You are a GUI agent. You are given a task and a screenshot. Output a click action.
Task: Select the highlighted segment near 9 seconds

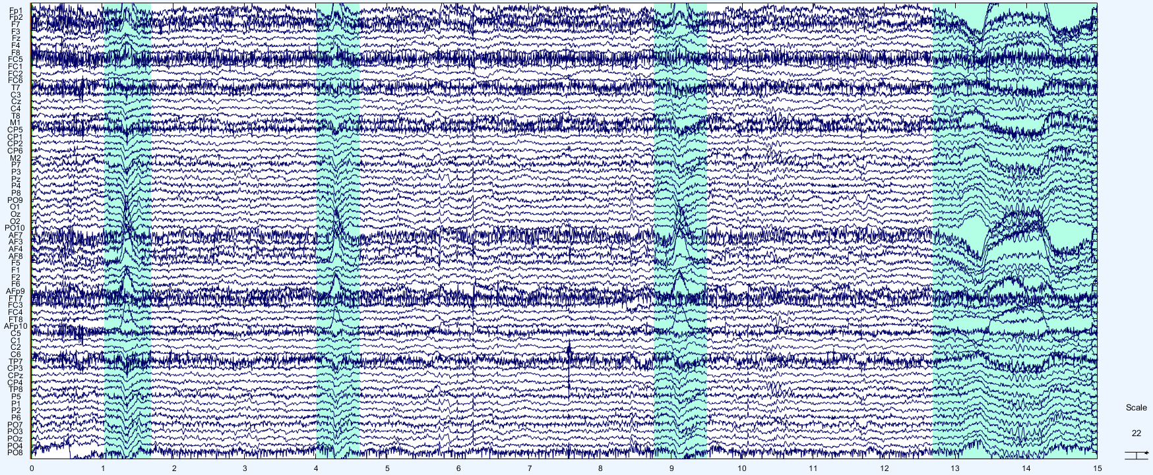(x=680, y=231)
